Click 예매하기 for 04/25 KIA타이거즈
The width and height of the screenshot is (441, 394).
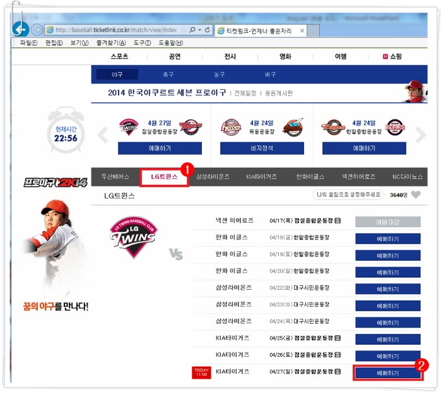point(388,340)
